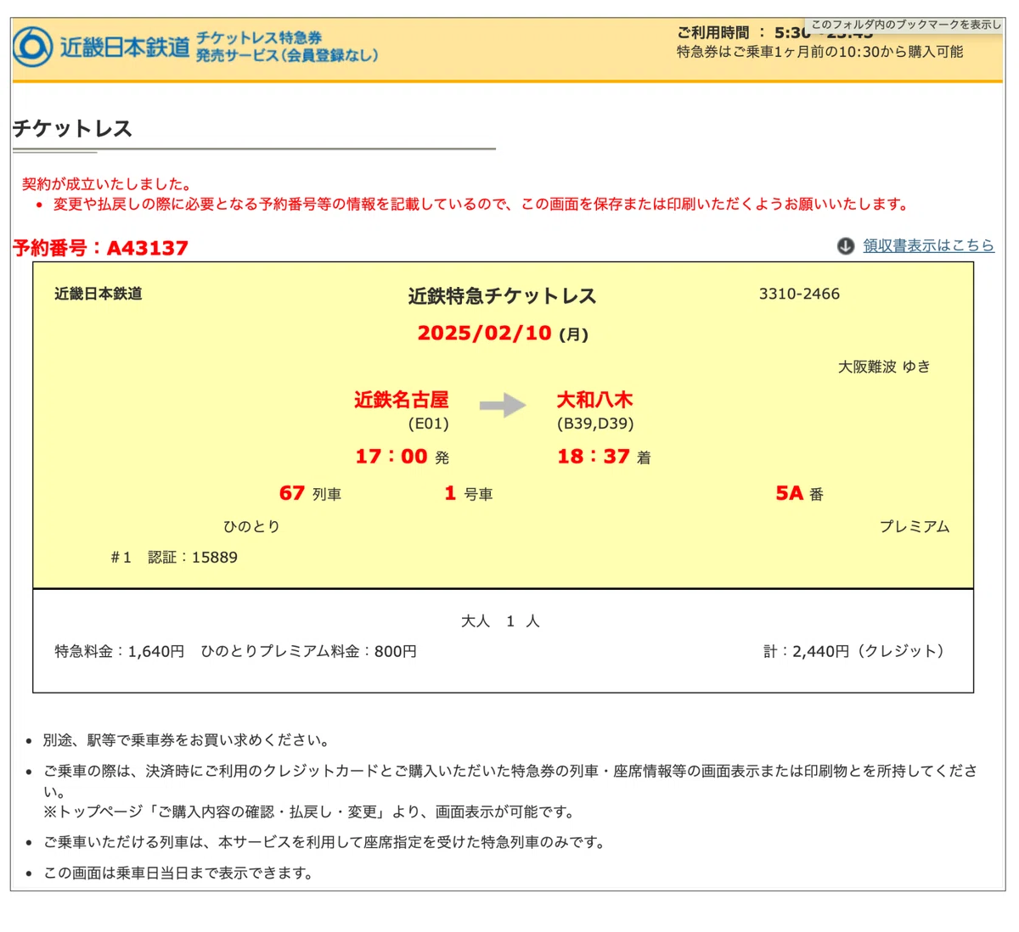The height and width of the screenshot is (932, 1019).
Task: Click the チケットレス page heading
Action: [72, 128]
